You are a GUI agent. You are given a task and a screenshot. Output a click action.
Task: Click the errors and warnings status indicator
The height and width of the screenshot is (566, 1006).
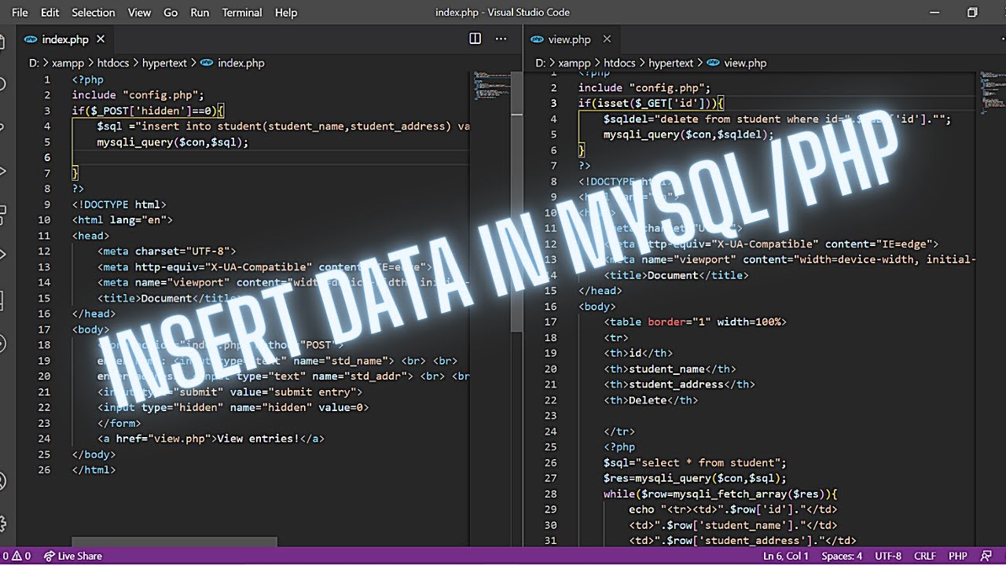click(17, 556)
